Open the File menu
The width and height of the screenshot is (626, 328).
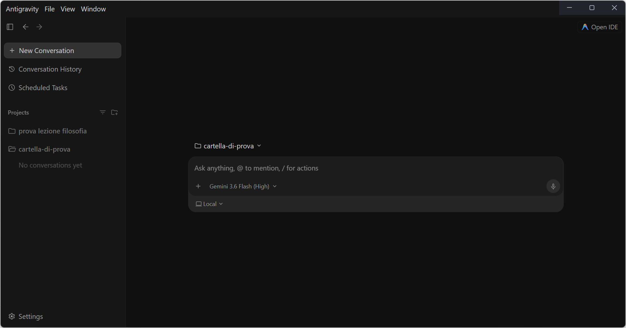click(x=50, y=9)
